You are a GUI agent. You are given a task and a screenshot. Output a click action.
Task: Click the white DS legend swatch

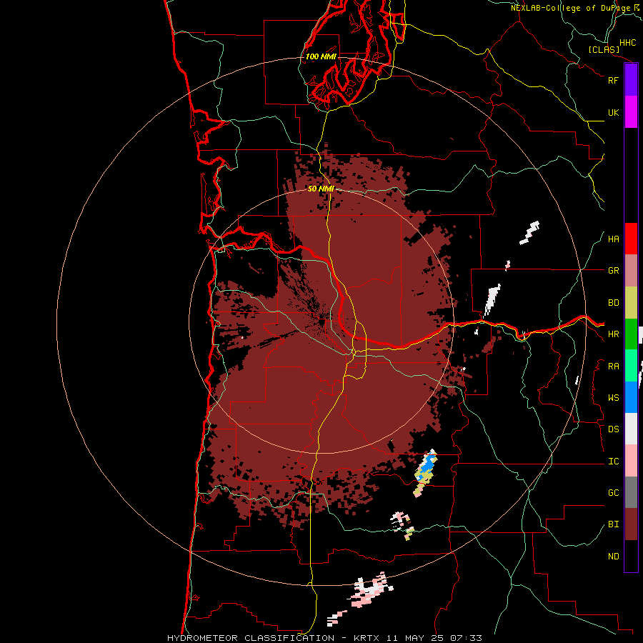coord(631,429)
